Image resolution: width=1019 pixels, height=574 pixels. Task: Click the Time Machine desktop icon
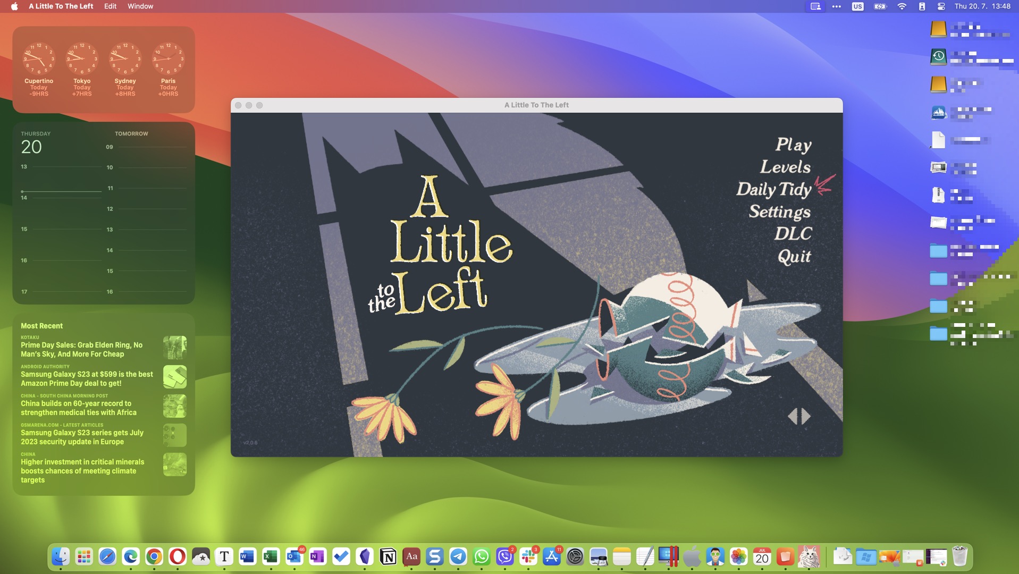[938, 56]
